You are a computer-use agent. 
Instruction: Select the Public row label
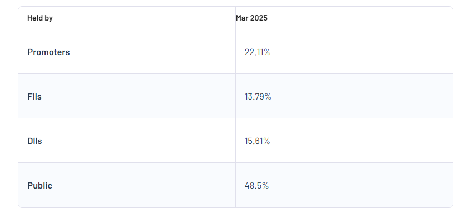point(40,186)
